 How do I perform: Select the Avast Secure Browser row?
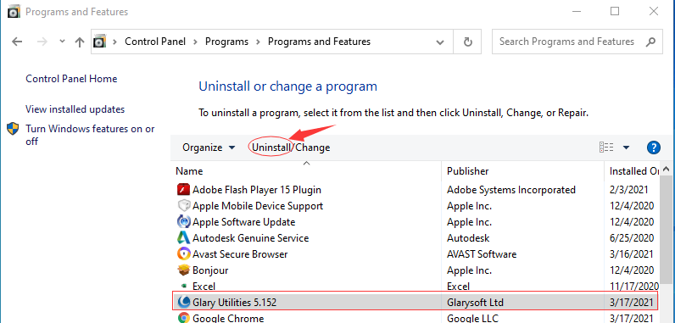click(416, 254)
